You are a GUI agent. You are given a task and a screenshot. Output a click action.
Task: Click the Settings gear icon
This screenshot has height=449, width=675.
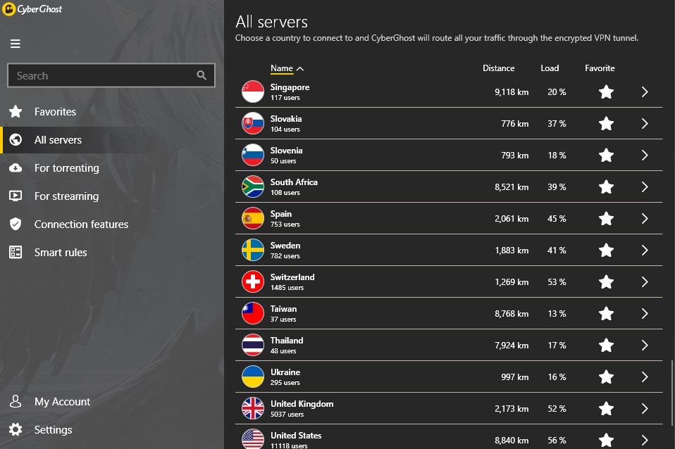16,429
